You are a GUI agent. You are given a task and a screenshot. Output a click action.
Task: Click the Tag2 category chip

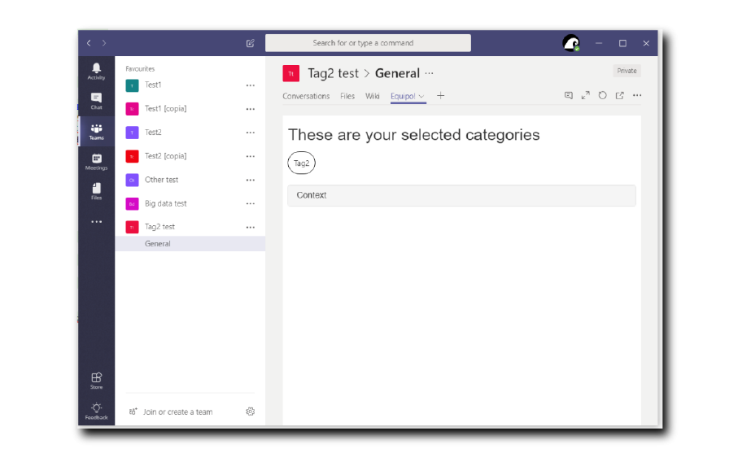pos(301,163)
